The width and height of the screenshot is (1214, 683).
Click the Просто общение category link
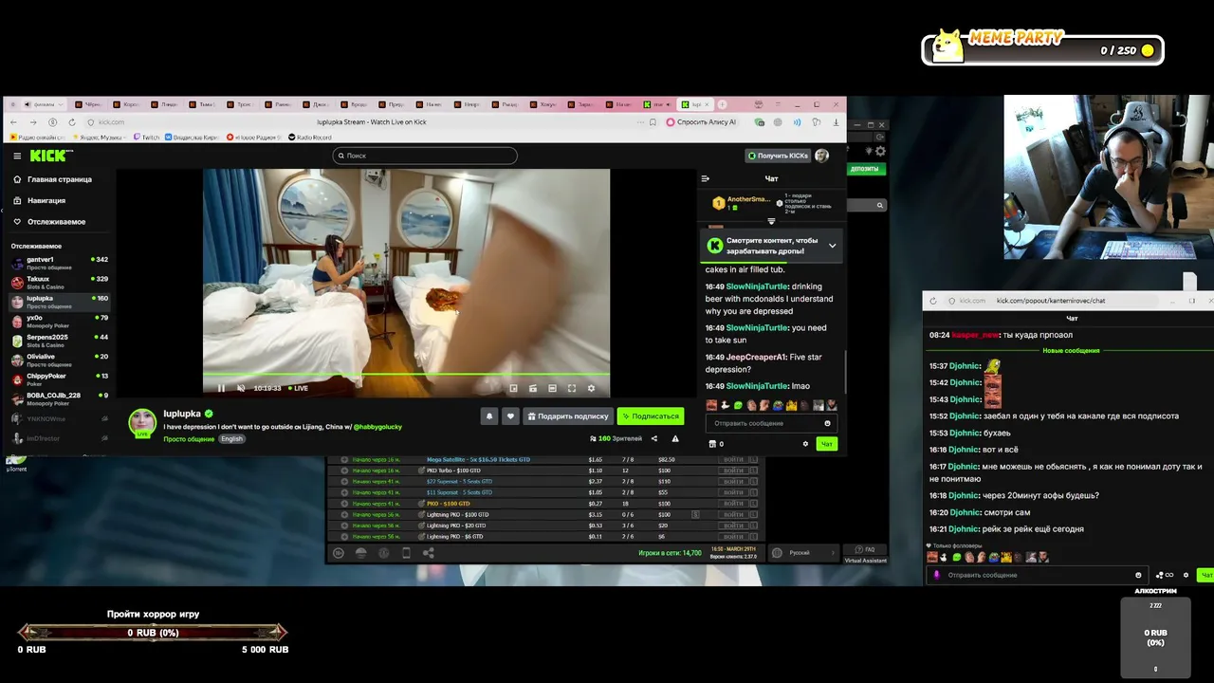tap(189, 439)
